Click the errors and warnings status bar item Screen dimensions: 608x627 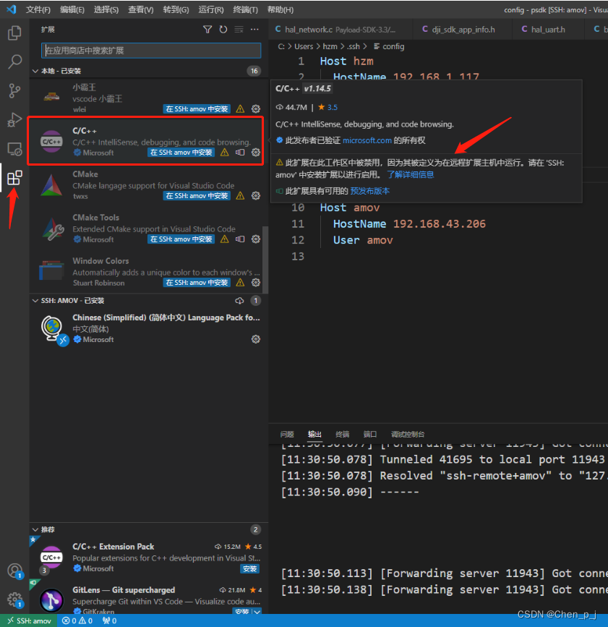coord(77,620)
